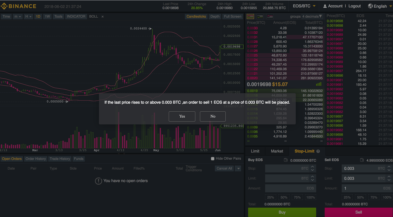Show sell orders only order book view
393x217 pixels.
point(270,16)
